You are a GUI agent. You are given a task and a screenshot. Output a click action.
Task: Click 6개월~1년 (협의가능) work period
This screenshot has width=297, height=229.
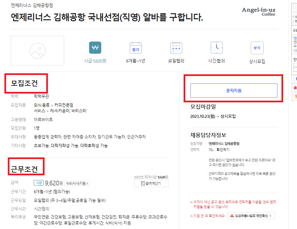pyautogui.click(x=52, y=192)
